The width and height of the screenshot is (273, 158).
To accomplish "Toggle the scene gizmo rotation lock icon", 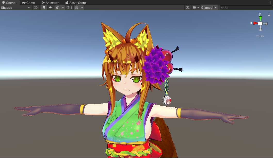I will [x=269, y=15].
